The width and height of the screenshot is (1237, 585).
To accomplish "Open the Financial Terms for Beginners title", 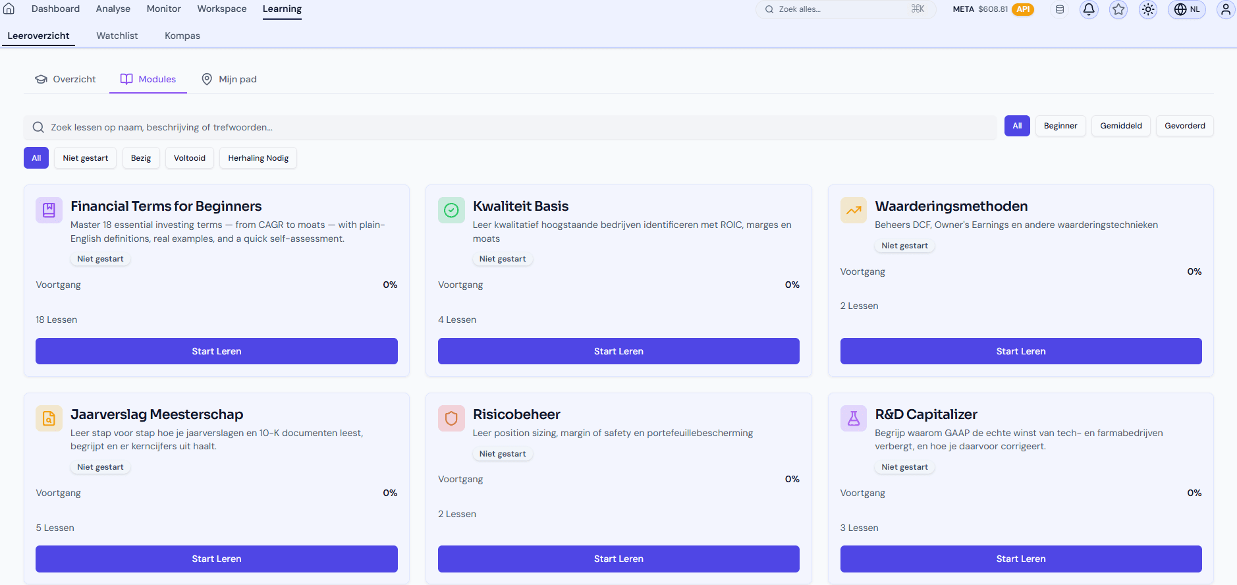I will point(166,206).
